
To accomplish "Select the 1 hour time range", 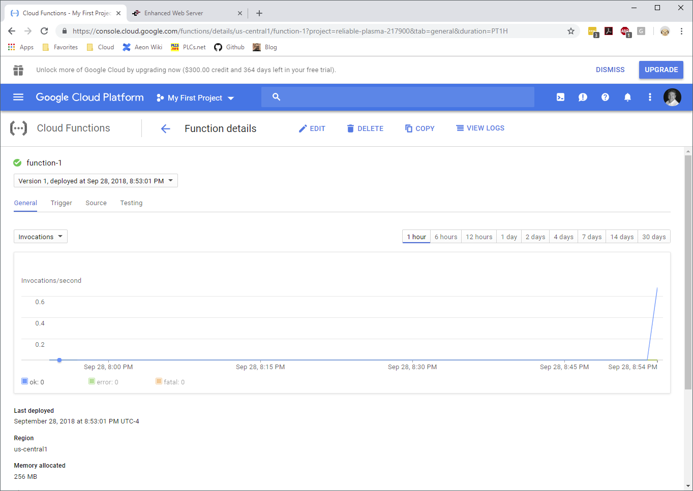I will click(x=416, y=237).
